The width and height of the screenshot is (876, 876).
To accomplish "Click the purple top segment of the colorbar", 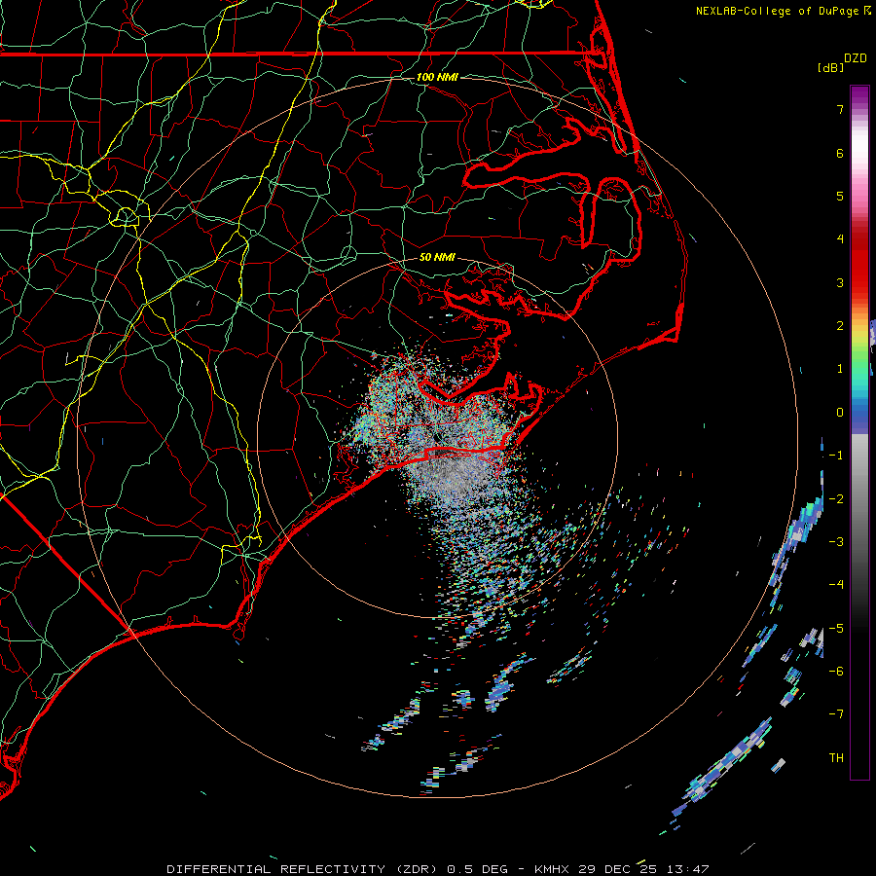I will 859,95.
